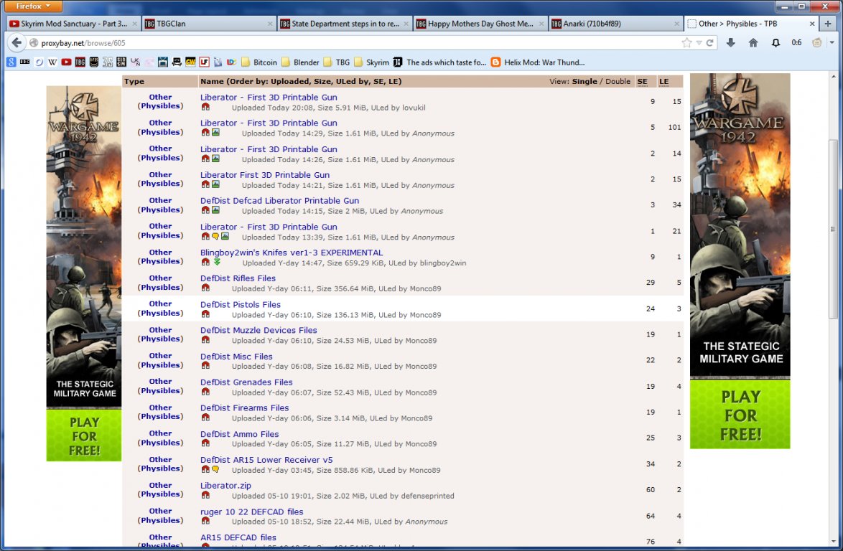The height and width of the screenshot is (551, 843).
Task: Click the page's vertical scrollbar
Action: (x=834, y=231)
